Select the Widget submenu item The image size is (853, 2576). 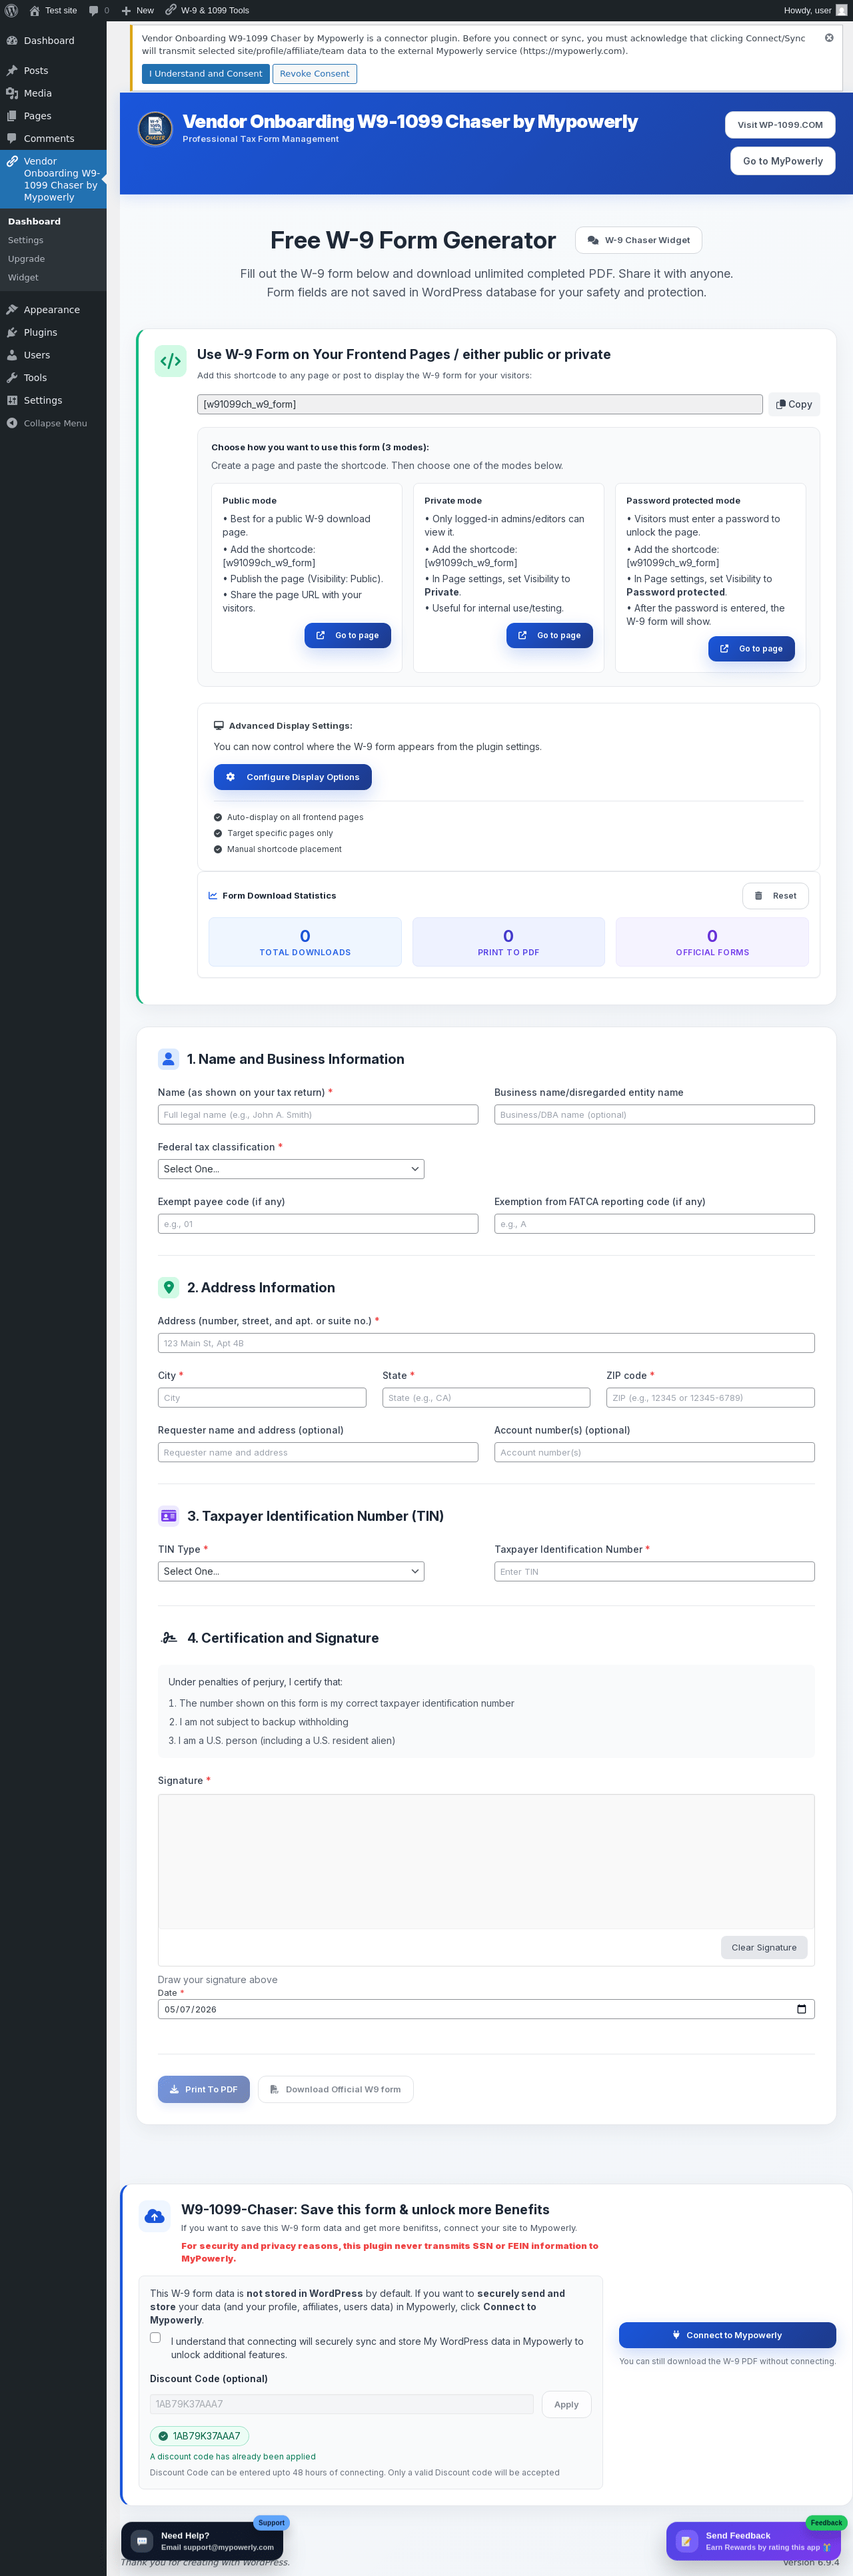pyautogui.click(x=23, y=277)
